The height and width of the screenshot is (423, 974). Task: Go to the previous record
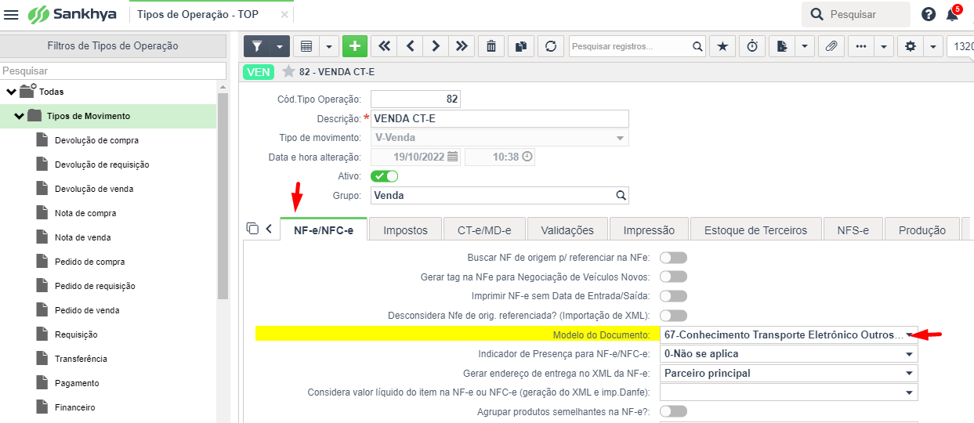point(410,46)
